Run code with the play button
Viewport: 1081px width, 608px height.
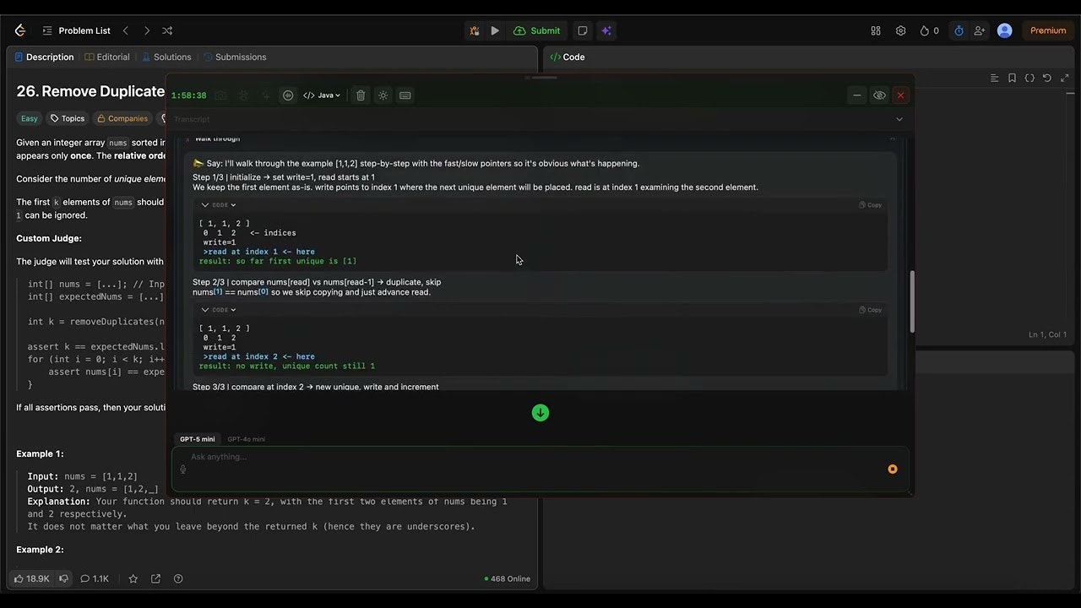click(x=495, y=30)
